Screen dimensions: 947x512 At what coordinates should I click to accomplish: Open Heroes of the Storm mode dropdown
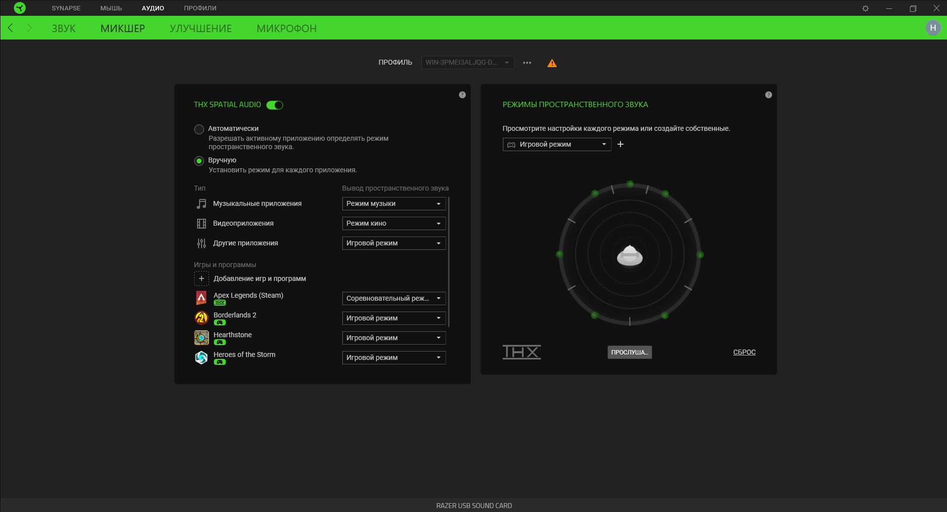(394, 357)
